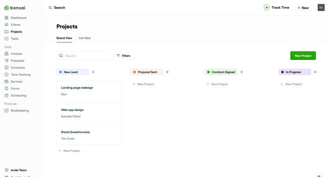Click the Projects folder icon

7,32
